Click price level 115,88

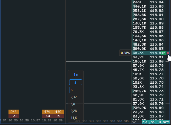click(x=157, y=27)
